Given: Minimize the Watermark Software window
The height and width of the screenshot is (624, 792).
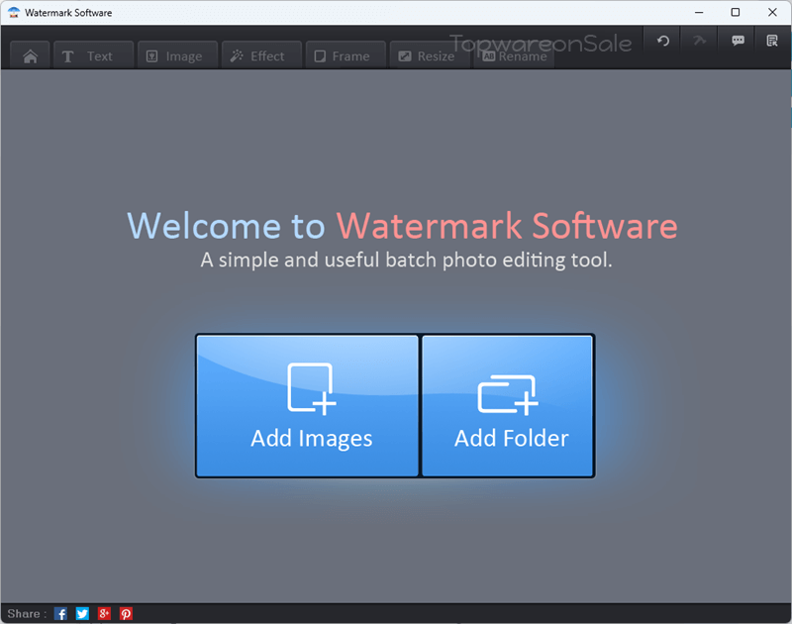Looking at the screenshot, I should coord(699,13).
